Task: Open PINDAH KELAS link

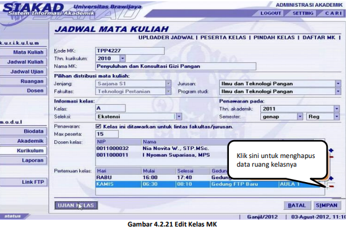Action: [x=274, y=38]
